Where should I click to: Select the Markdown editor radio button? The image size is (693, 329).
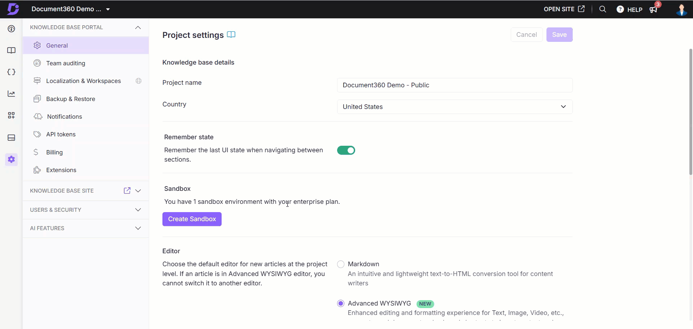click(341, 264)
